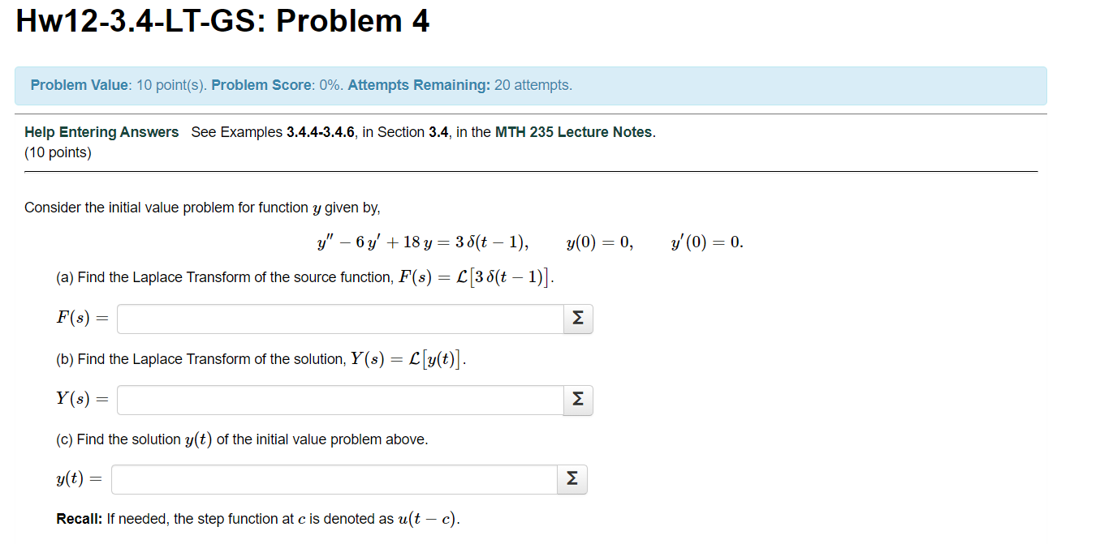The height and width of the screenshot is (544, 1100).
Task: Click the Σ symbol next to Y(s) field
Action: (577, 400)
